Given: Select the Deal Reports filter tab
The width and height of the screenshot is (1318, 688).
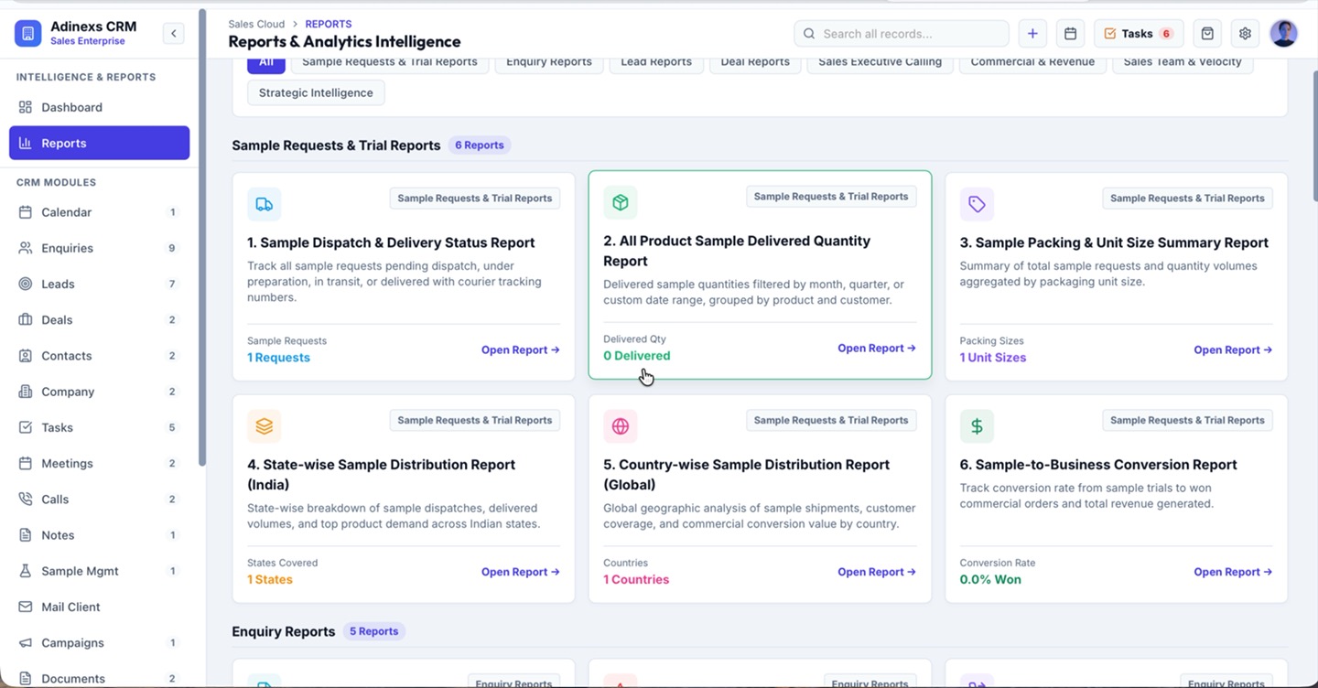Looking at the screenshot, I should [x=755, y=62].
